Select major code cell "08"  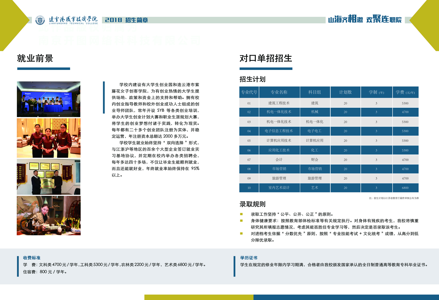(249, 169)
